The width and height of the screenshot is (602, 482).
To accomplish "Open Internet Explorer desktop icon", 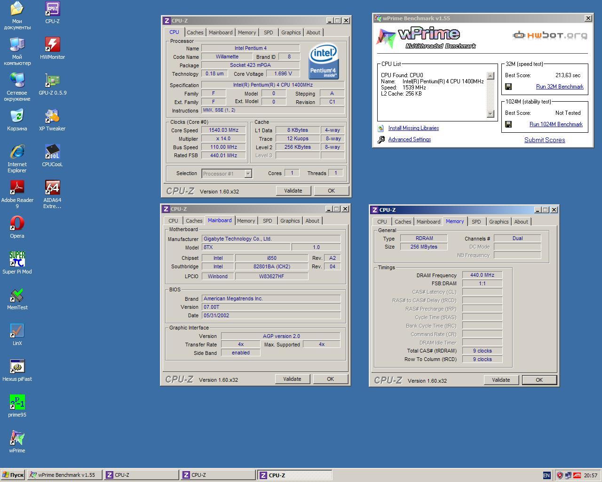I will pos(17,158).
